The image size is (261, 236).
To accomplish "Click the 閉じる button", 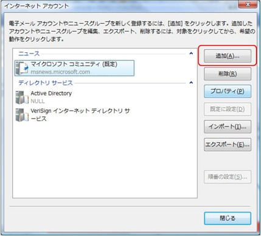I will click(228, 218).
